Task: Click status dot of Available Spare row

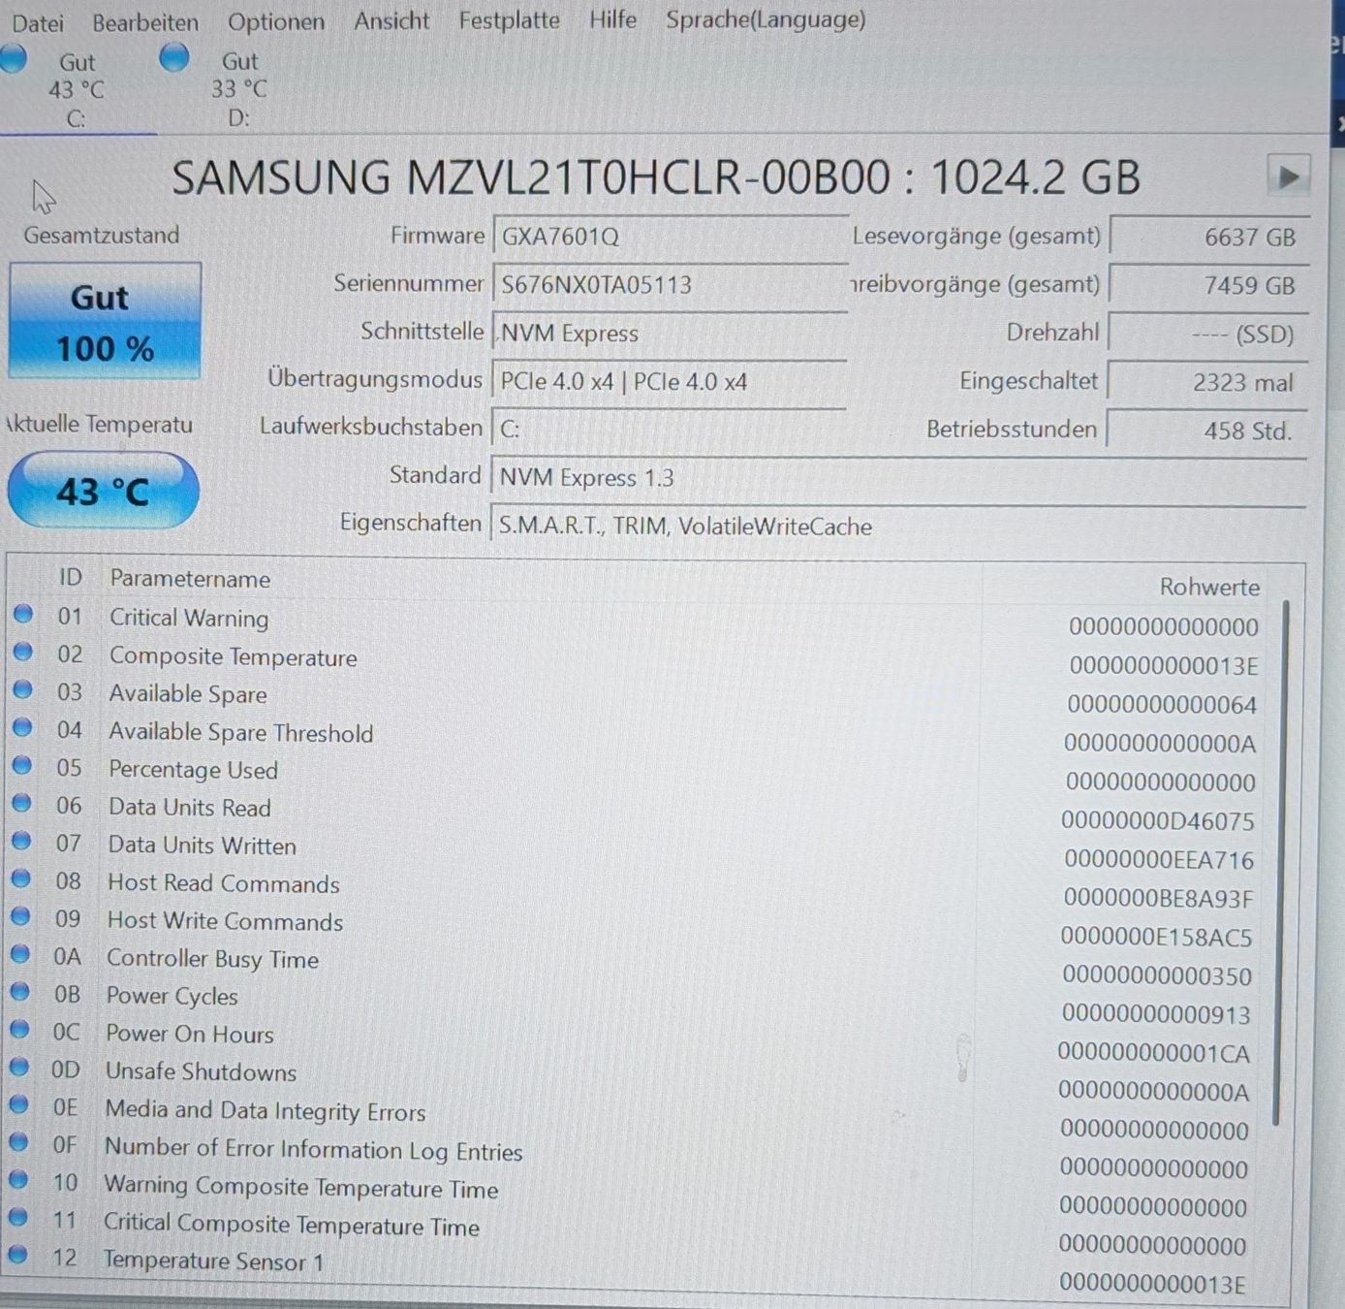Action: 22,689
